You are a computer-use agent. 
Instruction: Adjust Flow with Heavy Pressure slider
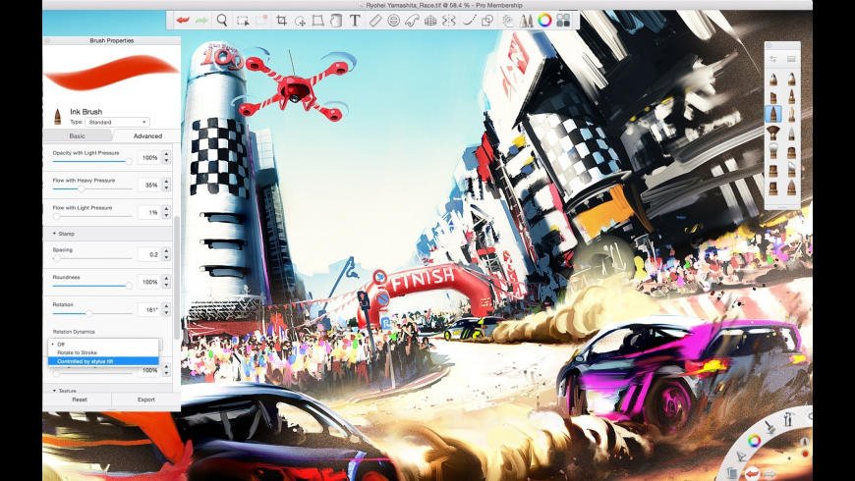pos(92,188)
